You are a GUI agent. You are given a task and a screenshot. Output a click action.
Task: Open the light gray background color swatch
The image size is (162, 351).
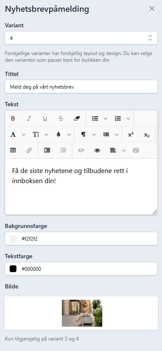[x=13, y=238]
